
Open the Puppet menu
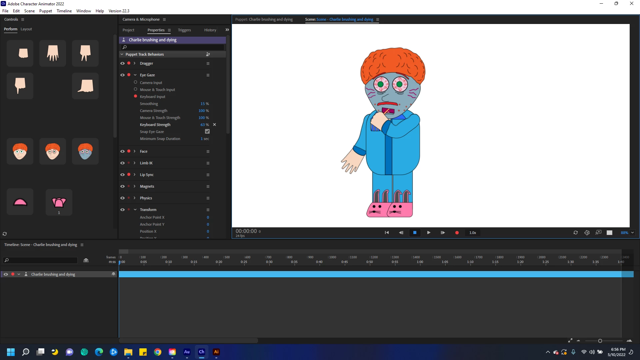(x=45, y=11)
